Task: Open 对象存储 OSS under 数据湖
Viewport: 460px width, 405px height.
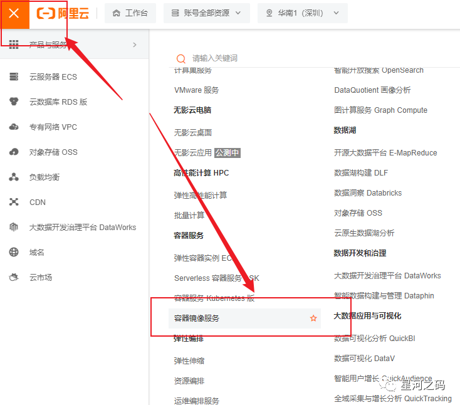Action: (x=358, y=213)
